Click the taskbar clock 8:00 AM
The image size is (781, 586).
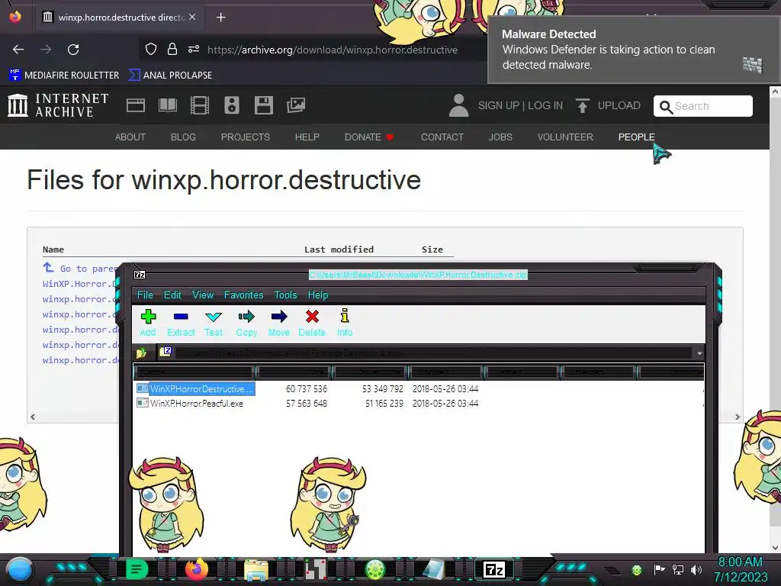[x=740, y=562]
